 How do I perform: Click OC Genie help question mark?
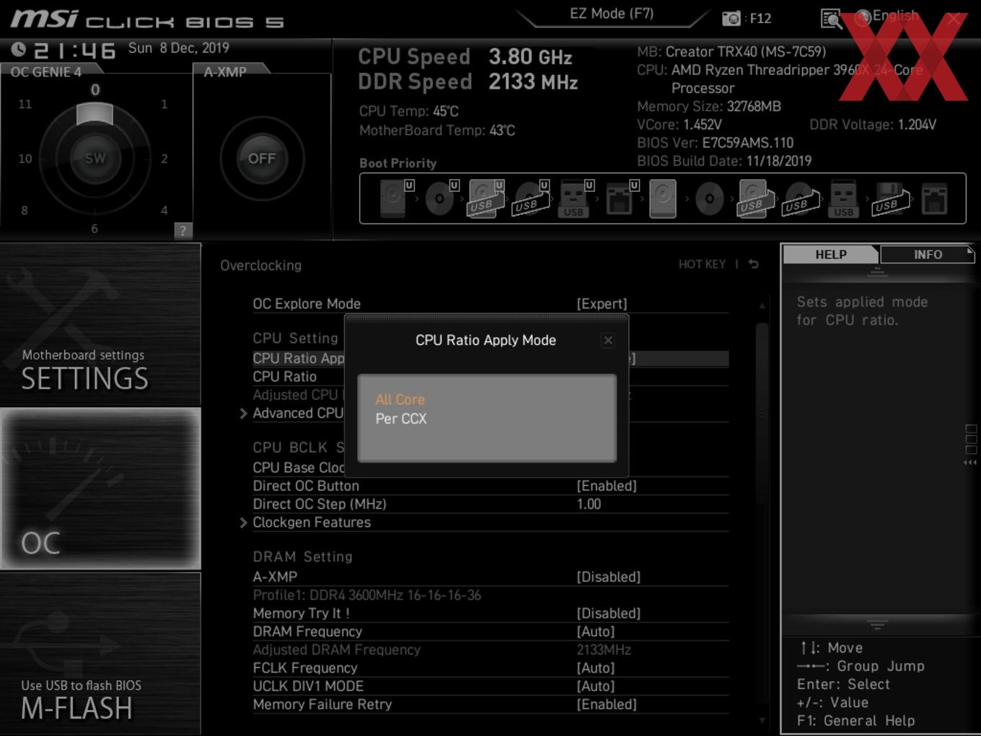point(182,230)
